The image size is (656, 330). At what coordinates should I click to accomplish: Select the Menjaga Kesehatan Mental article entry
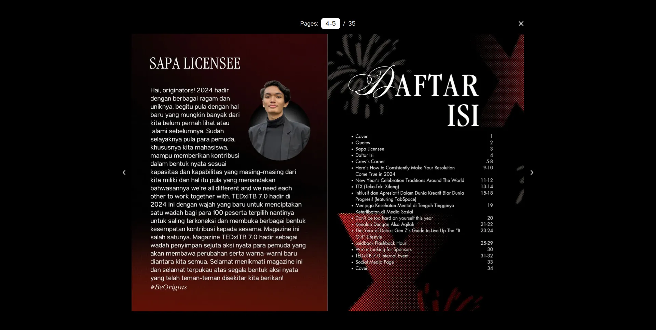[405, 206]
